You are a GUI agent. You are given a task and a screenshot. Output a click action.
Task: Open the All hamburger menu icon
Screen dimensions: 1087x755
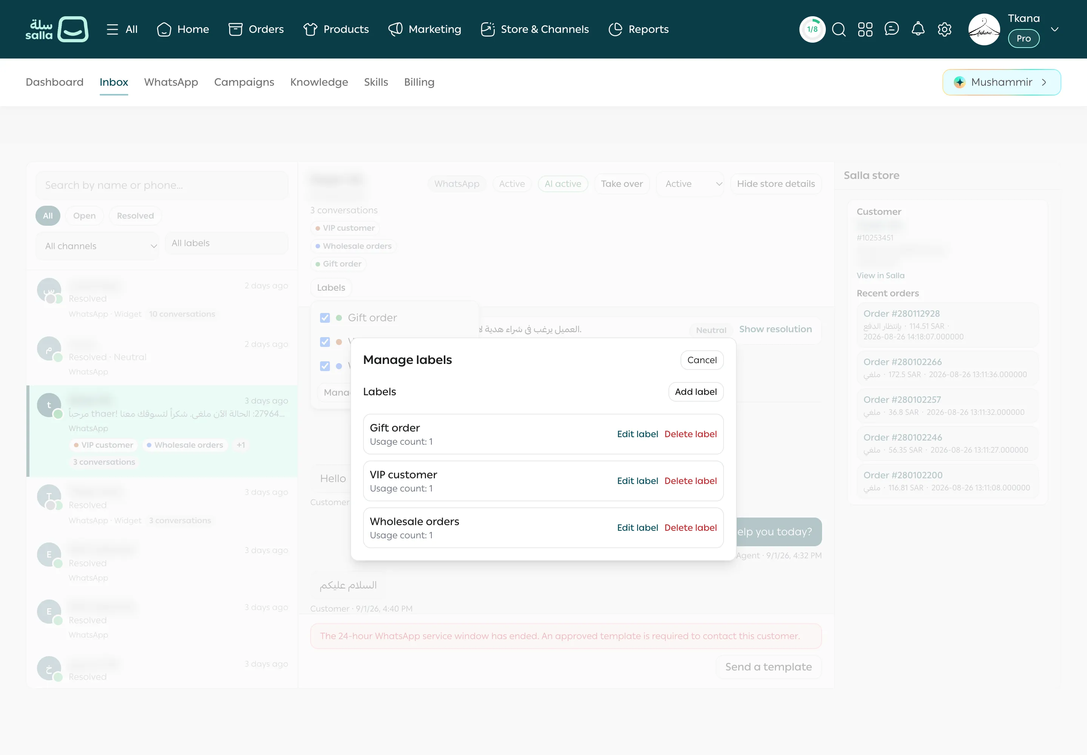click(112, 29)
